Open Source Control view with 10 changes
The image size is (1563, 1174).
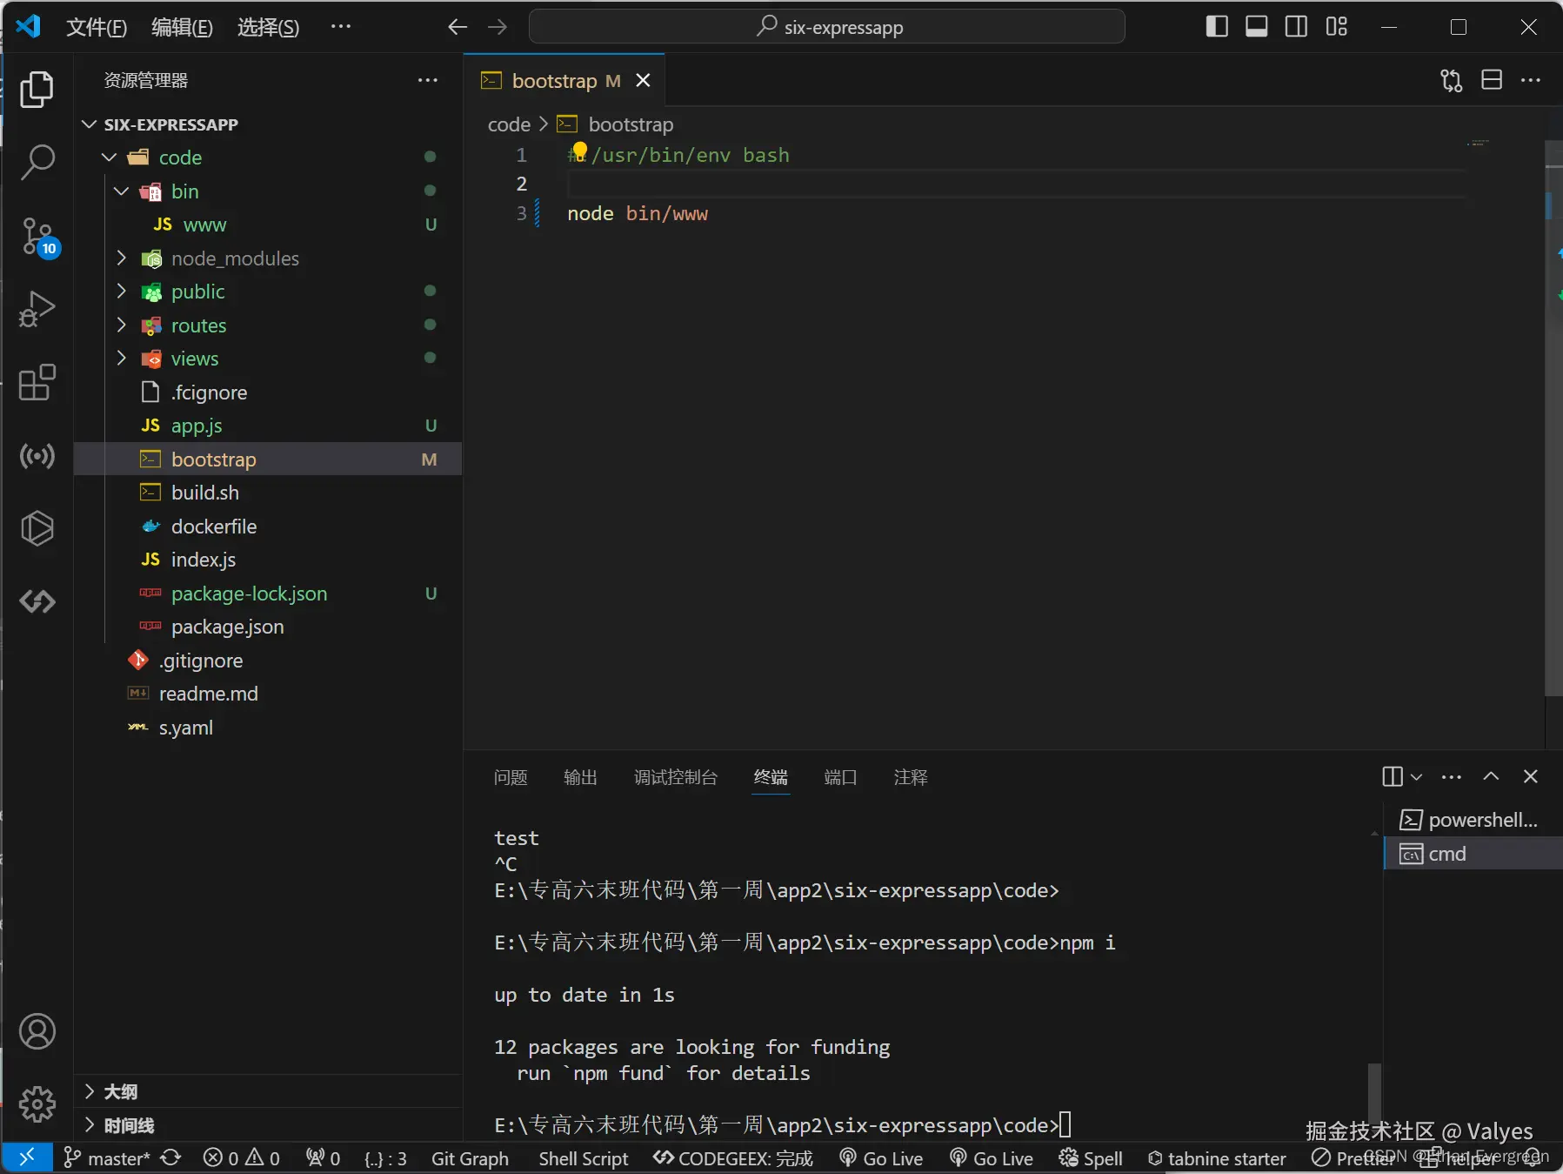tap(38, 237)
